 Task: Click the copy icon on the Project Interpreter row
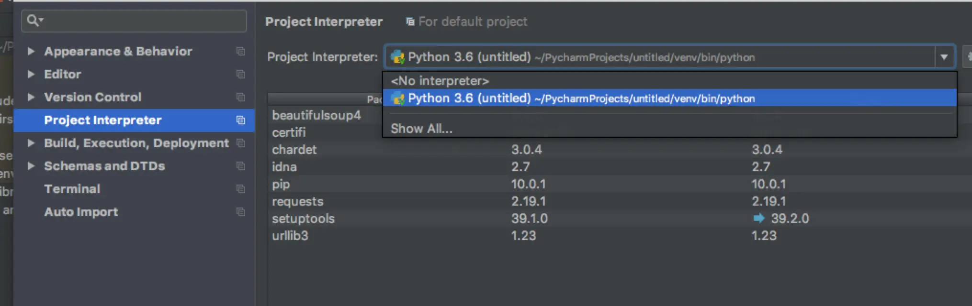(x=241, y=120)
